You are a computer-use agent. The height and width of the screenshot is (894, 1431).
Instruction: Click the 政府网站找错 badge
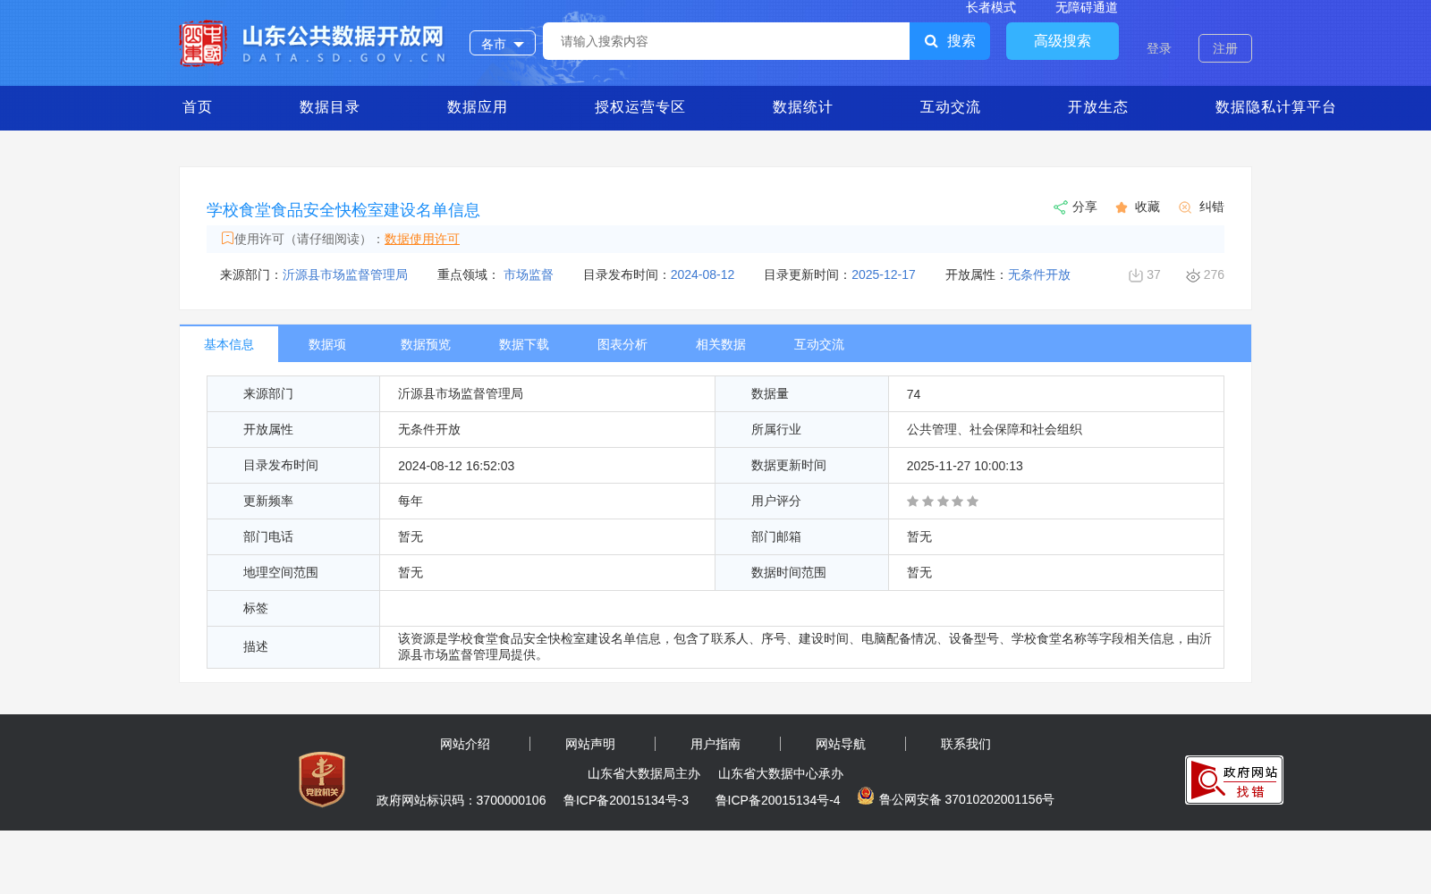click(1234, 780)
